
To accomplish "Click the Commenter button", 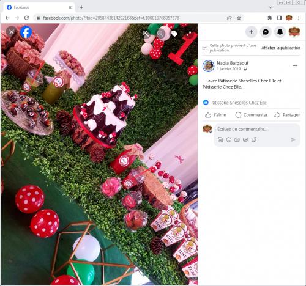I will [251, 115].
